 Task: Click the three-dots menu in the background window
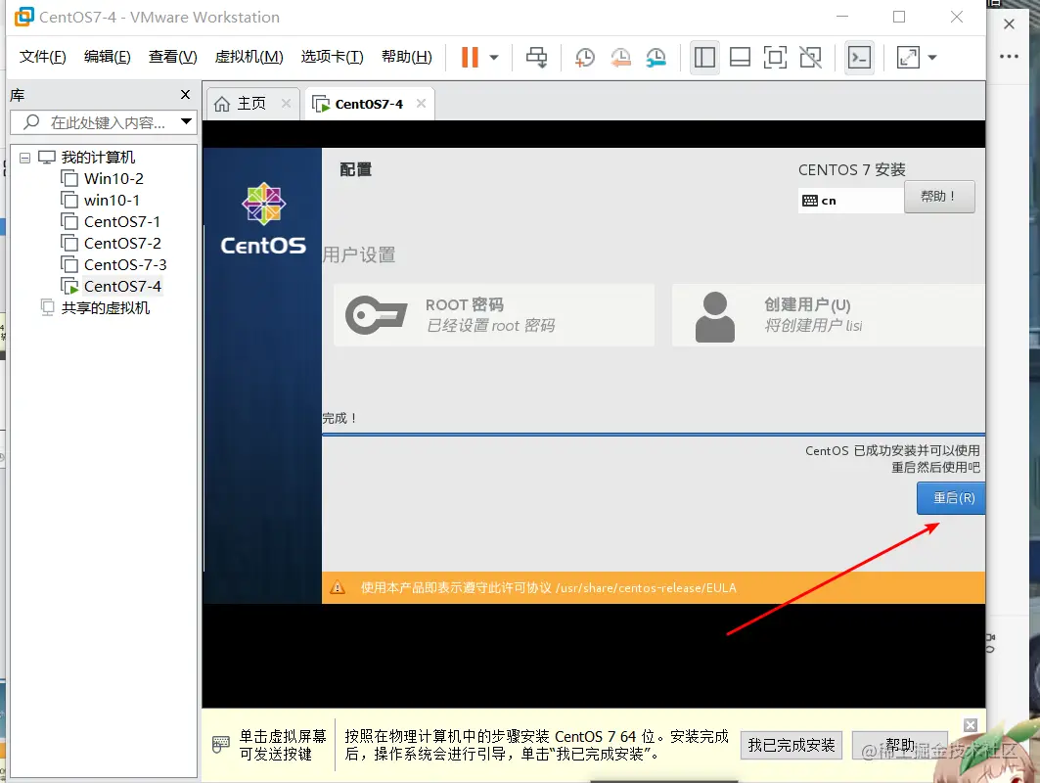point(1009,57)
